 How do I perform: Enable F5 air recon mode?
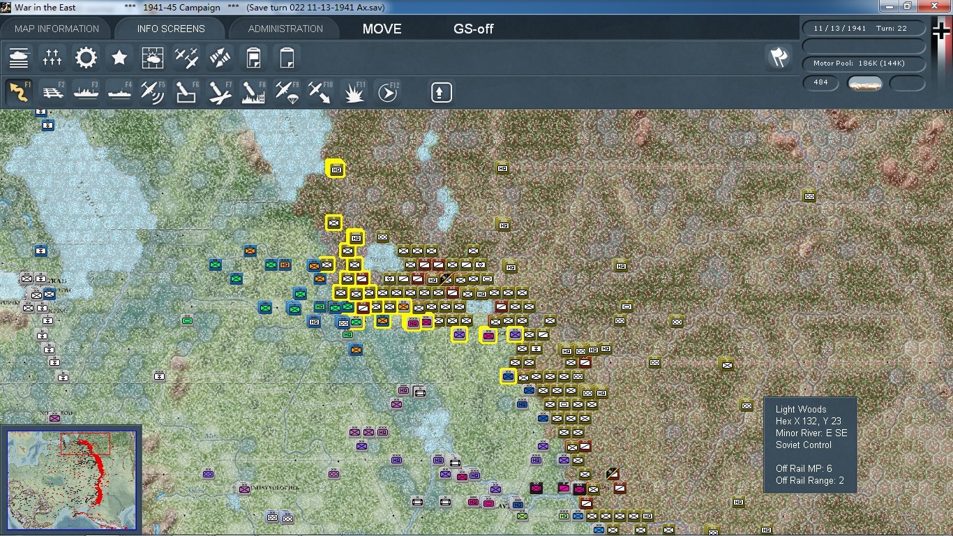pos(153,92)
